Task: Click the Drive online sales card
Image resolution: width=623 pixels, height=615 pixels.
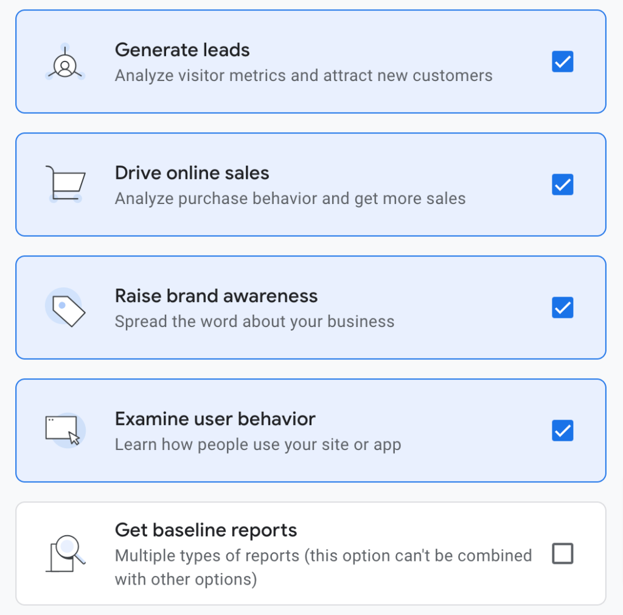Action: pos(311,184)
